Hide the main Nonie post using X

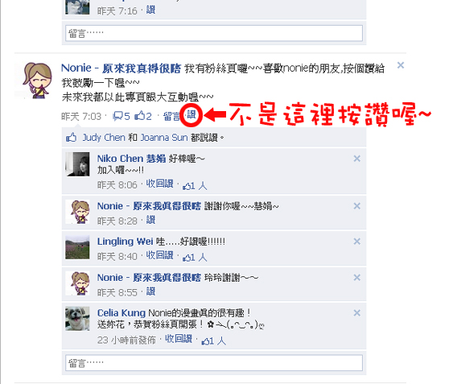click(x=401, y=65)
